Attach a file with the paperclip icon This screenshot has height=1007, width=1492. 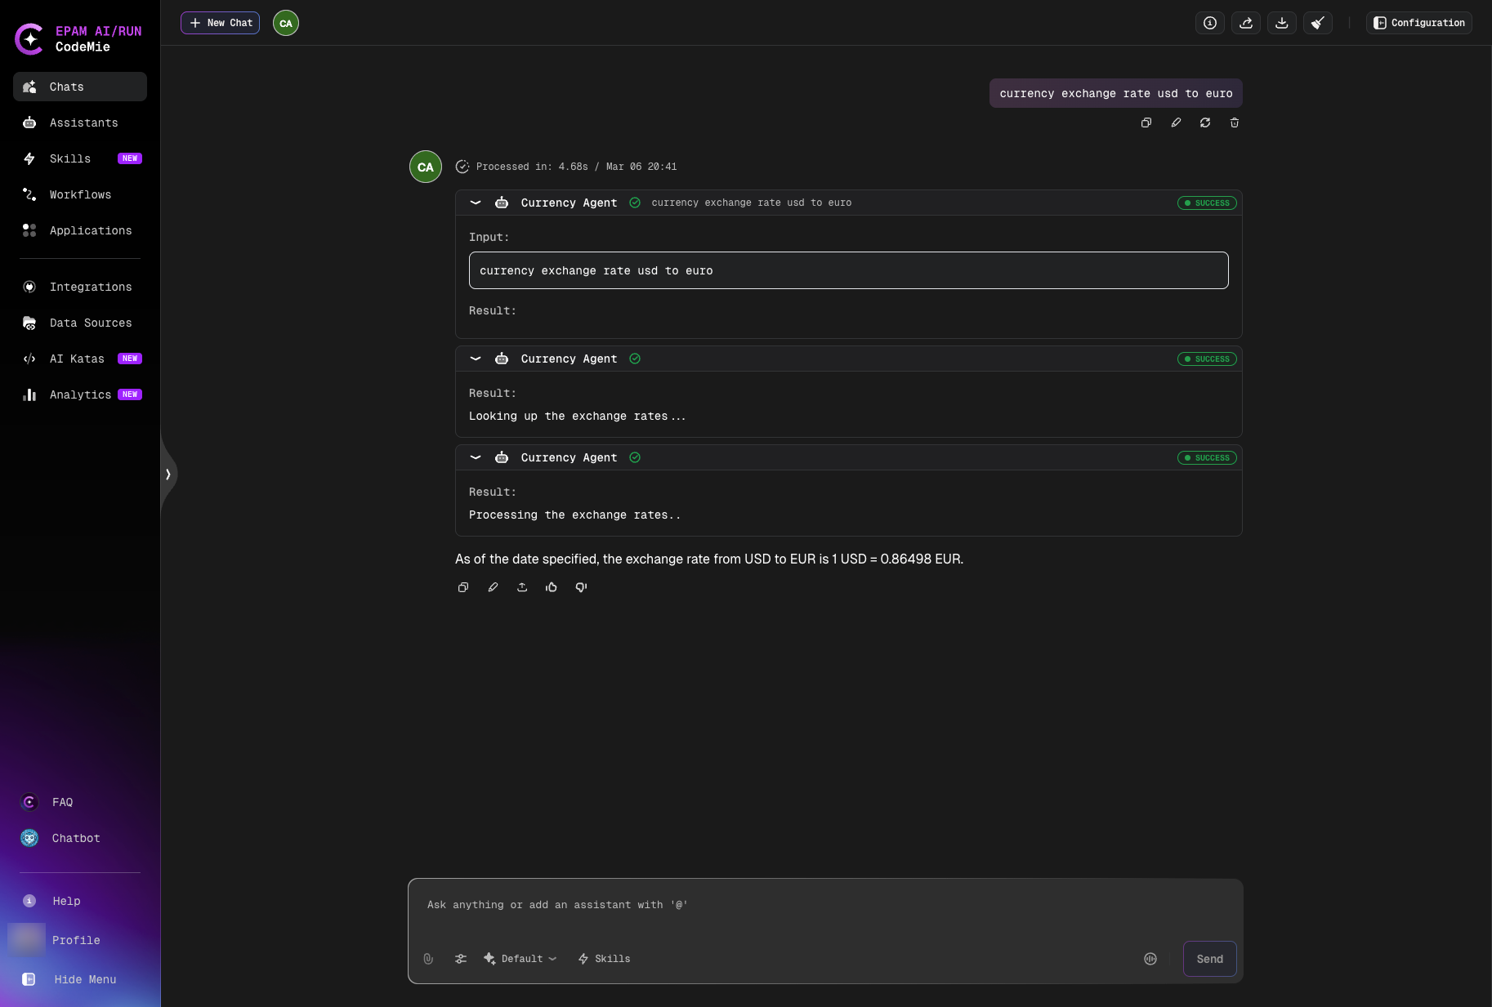coord(428,959)
